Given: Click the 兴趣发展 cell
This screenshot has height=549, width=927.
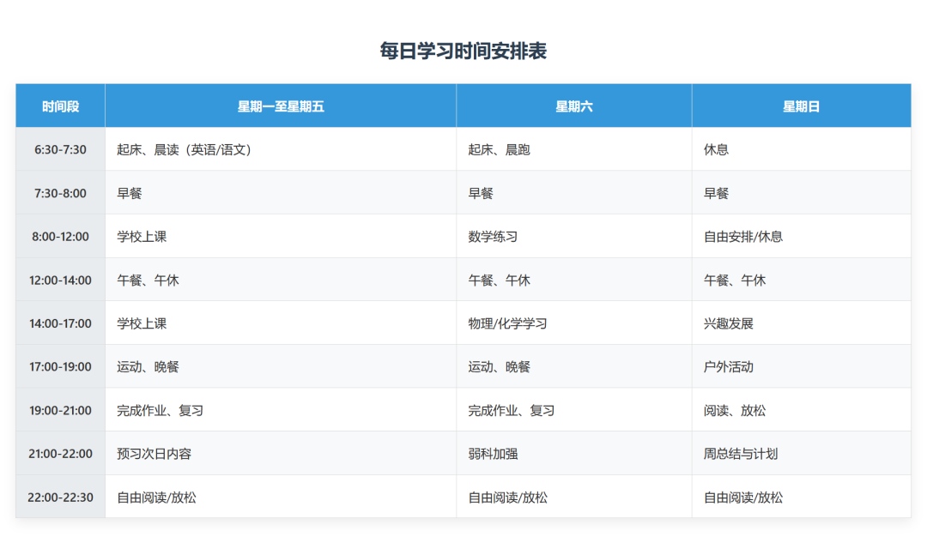Looking at the screenshot, I should [x=728, y=323].
